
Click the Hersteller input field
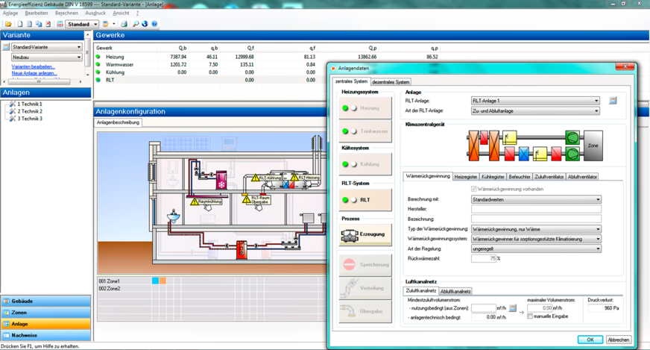(535, 210)
